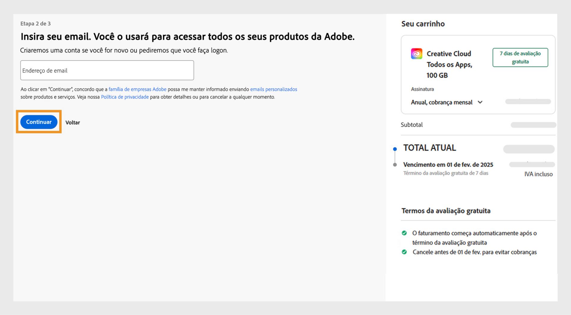
Task: Click the gray timeline dot beside Vencimento
Action: click(x=395, y=165)
